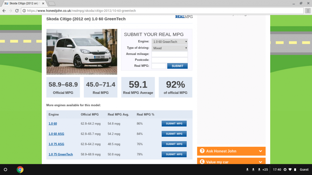Click the white Skoda Citigo photo
Viewport: 312px width, 175px height.
coord(82,52)
